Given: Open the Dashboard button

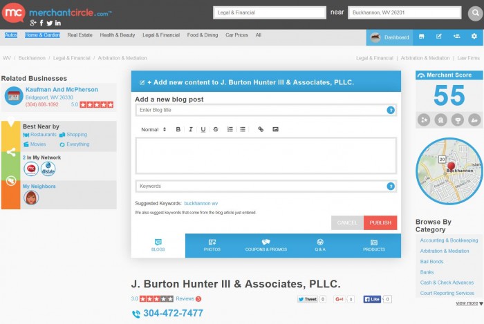Looking at the screenshot, I should click(389, 37).
